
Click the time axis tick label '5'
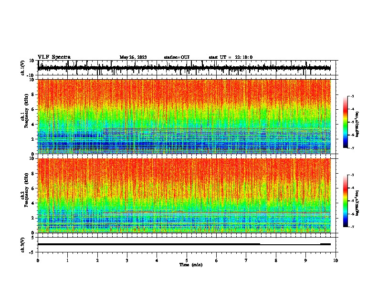(x=187, y=261)
